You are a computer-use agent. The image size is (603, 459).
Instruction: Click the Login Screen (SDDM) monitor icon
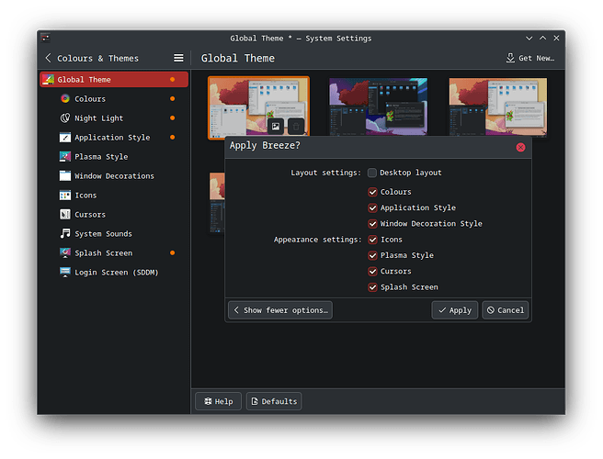[65, 272]
